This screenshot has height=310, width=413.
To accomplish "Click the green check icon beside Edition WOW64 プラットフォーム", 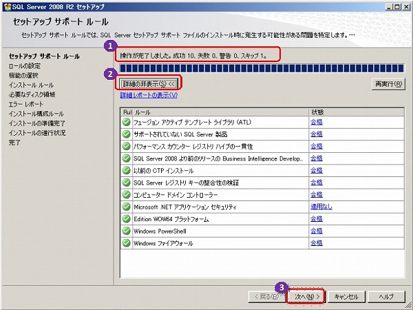I will click(x=127, y=219).
